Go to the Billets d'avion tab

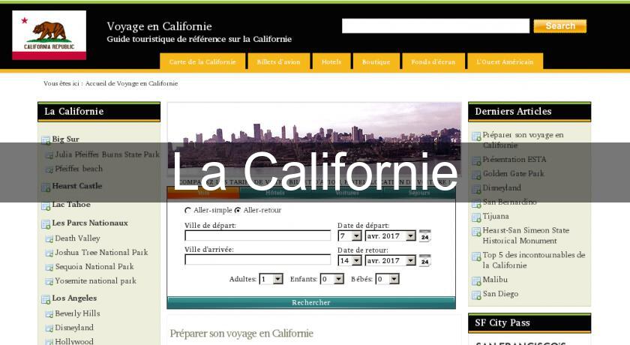point(278,61)
